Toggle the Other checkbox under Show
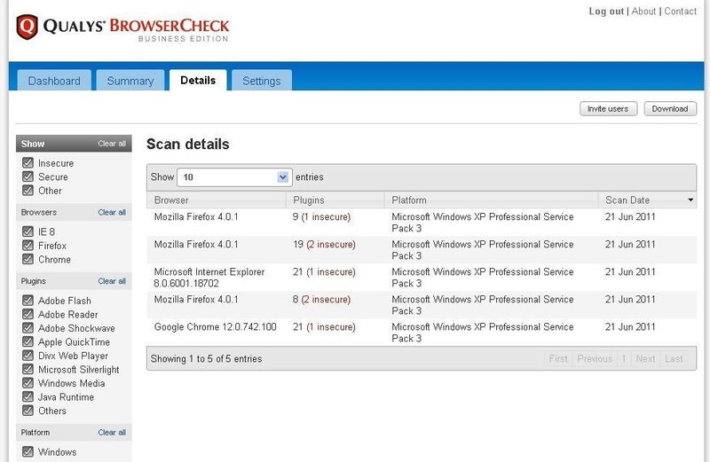Screen dimensions: 710x462 point(28,190)
